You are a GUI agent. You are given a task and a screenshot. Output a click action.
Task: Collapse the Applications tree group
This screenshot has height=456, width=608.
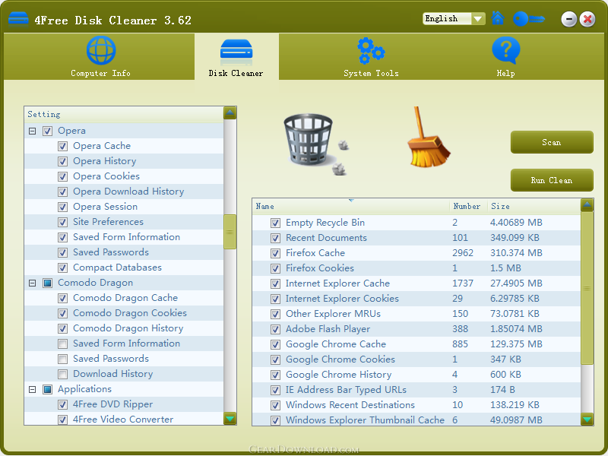coord(32,389)
